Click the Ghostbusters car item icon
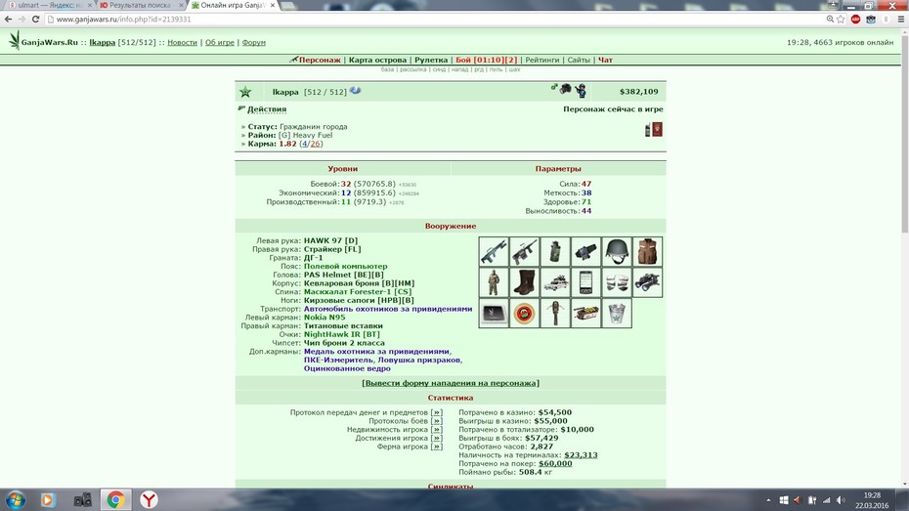The image size is (909, 511). (x=555, y=282)
